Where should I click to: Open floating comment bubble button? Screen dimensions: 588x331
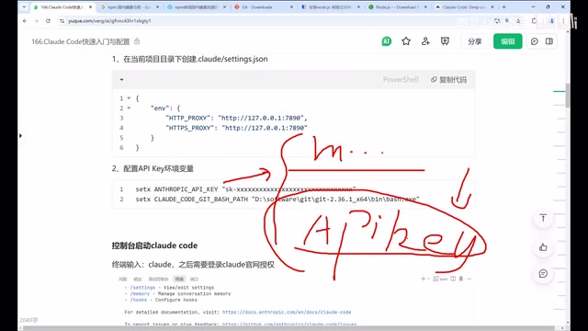point(543,274)
